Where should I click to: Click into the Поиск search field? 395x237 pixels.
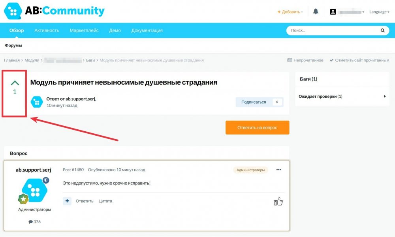point(332,30)
